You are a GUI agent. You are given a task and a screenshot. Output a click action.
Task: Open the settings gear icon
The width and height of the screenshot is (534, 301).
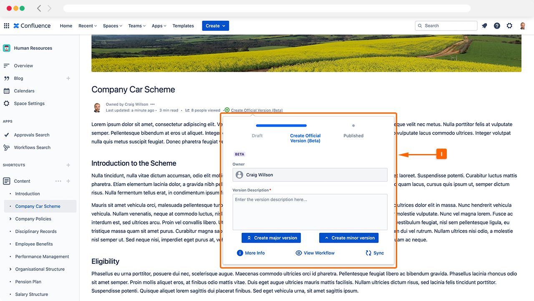pyautogui.click(x=509, y=26)
